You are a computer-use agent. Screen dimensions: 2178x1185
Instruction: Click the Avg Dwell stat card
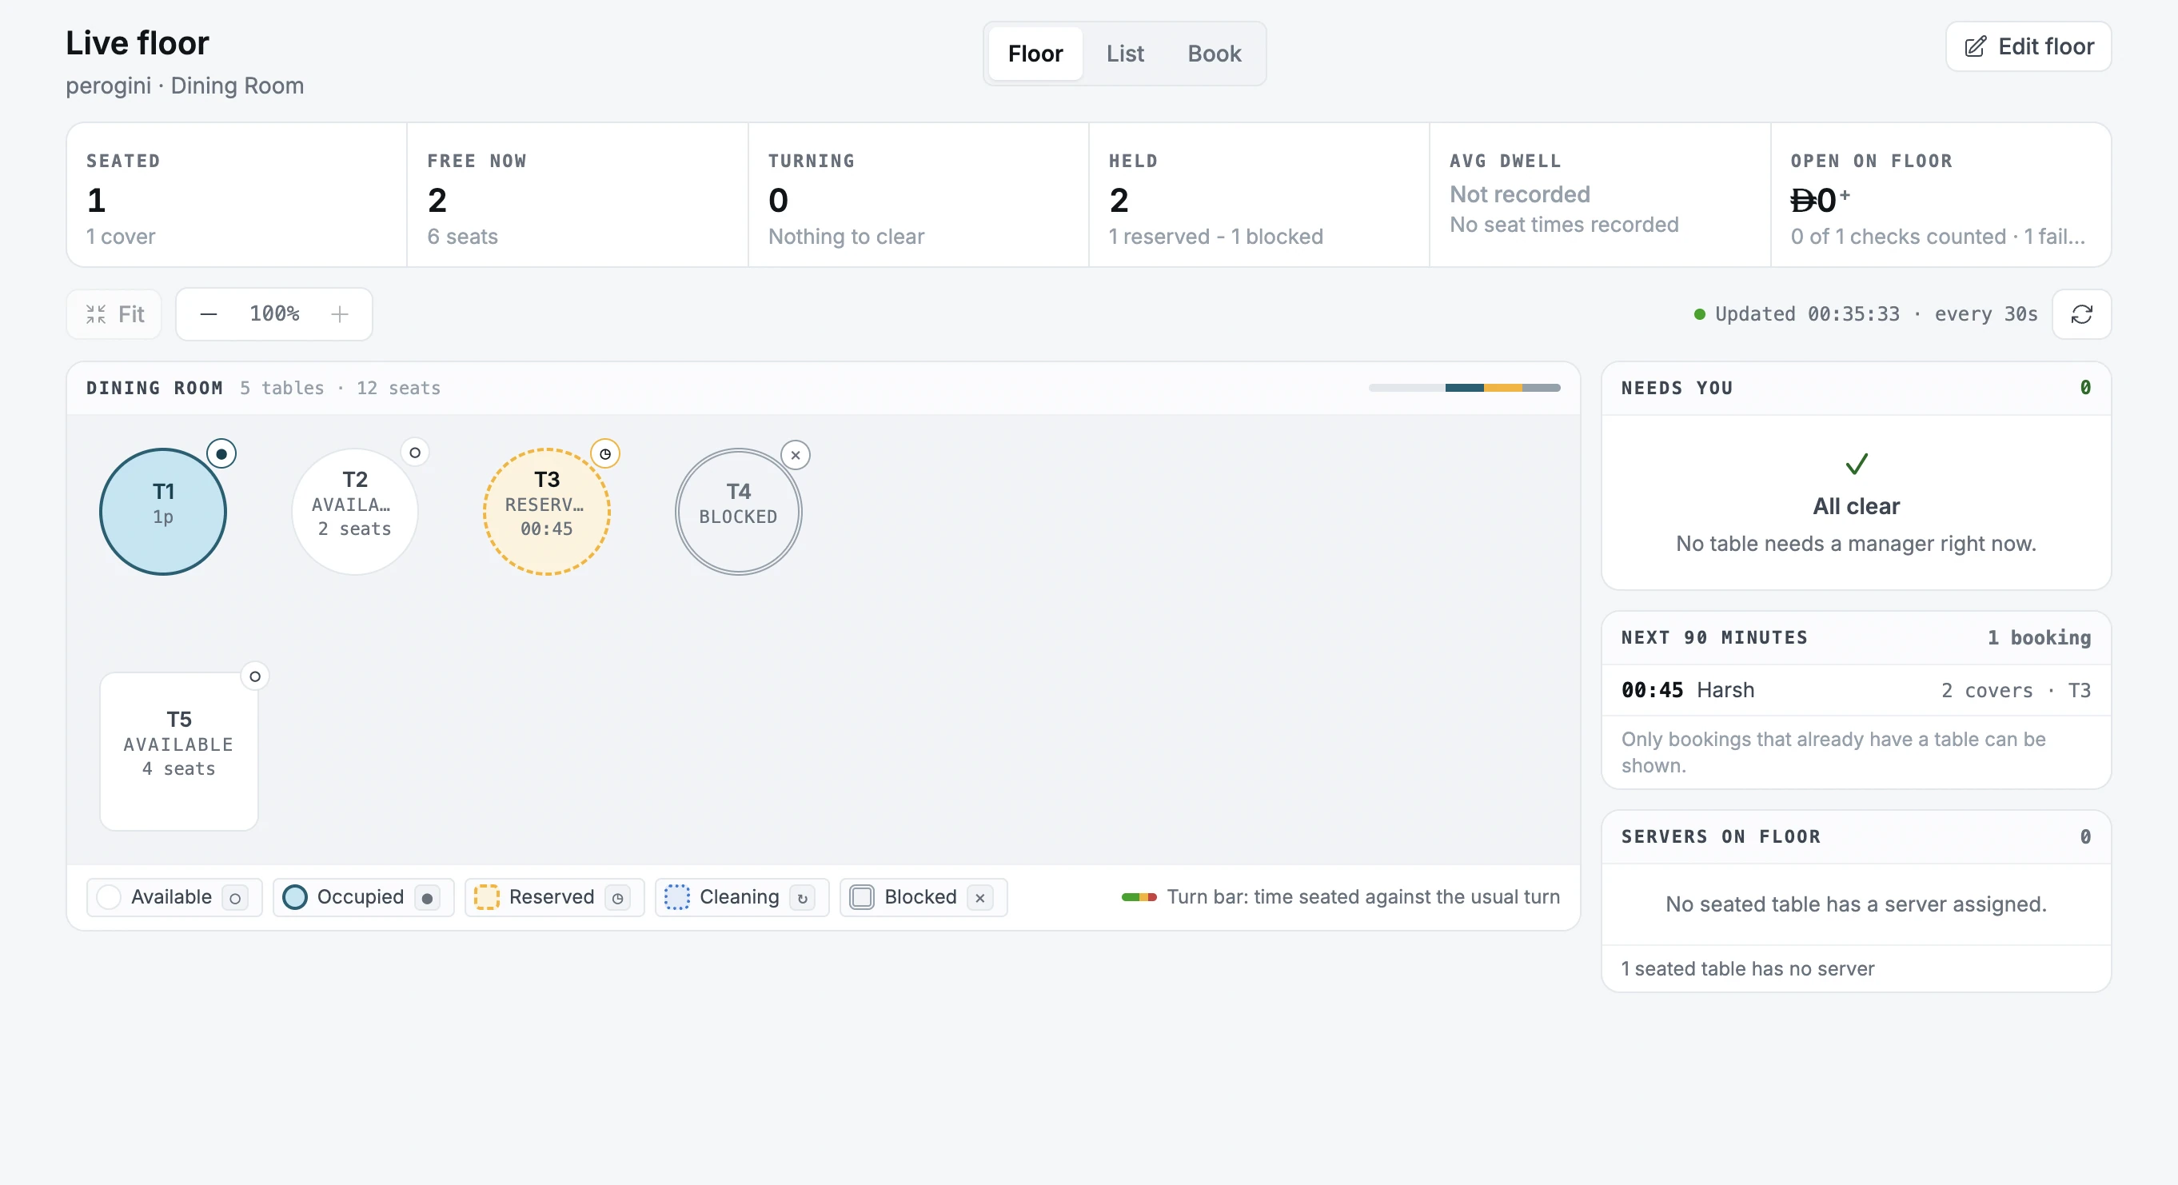pos(1600,195)
